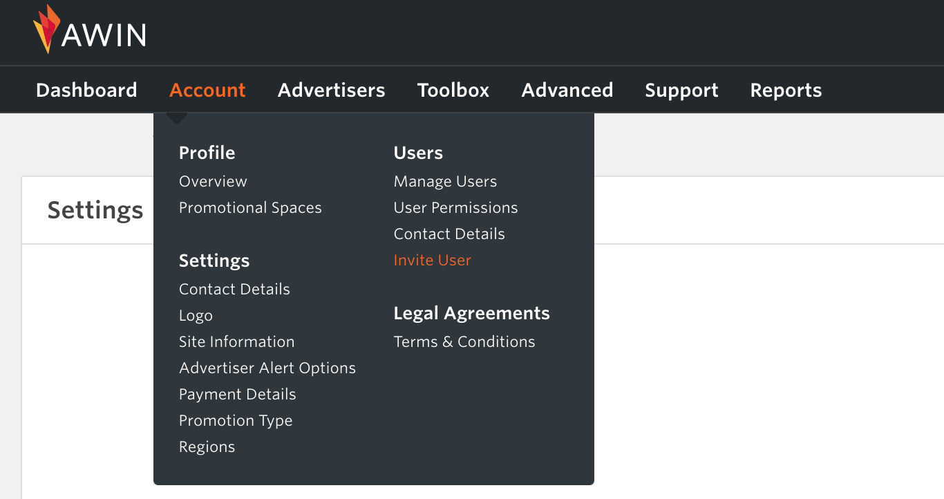Open the Support menu
The height and width of the screenshot is (499, 944).
(681, 89)
